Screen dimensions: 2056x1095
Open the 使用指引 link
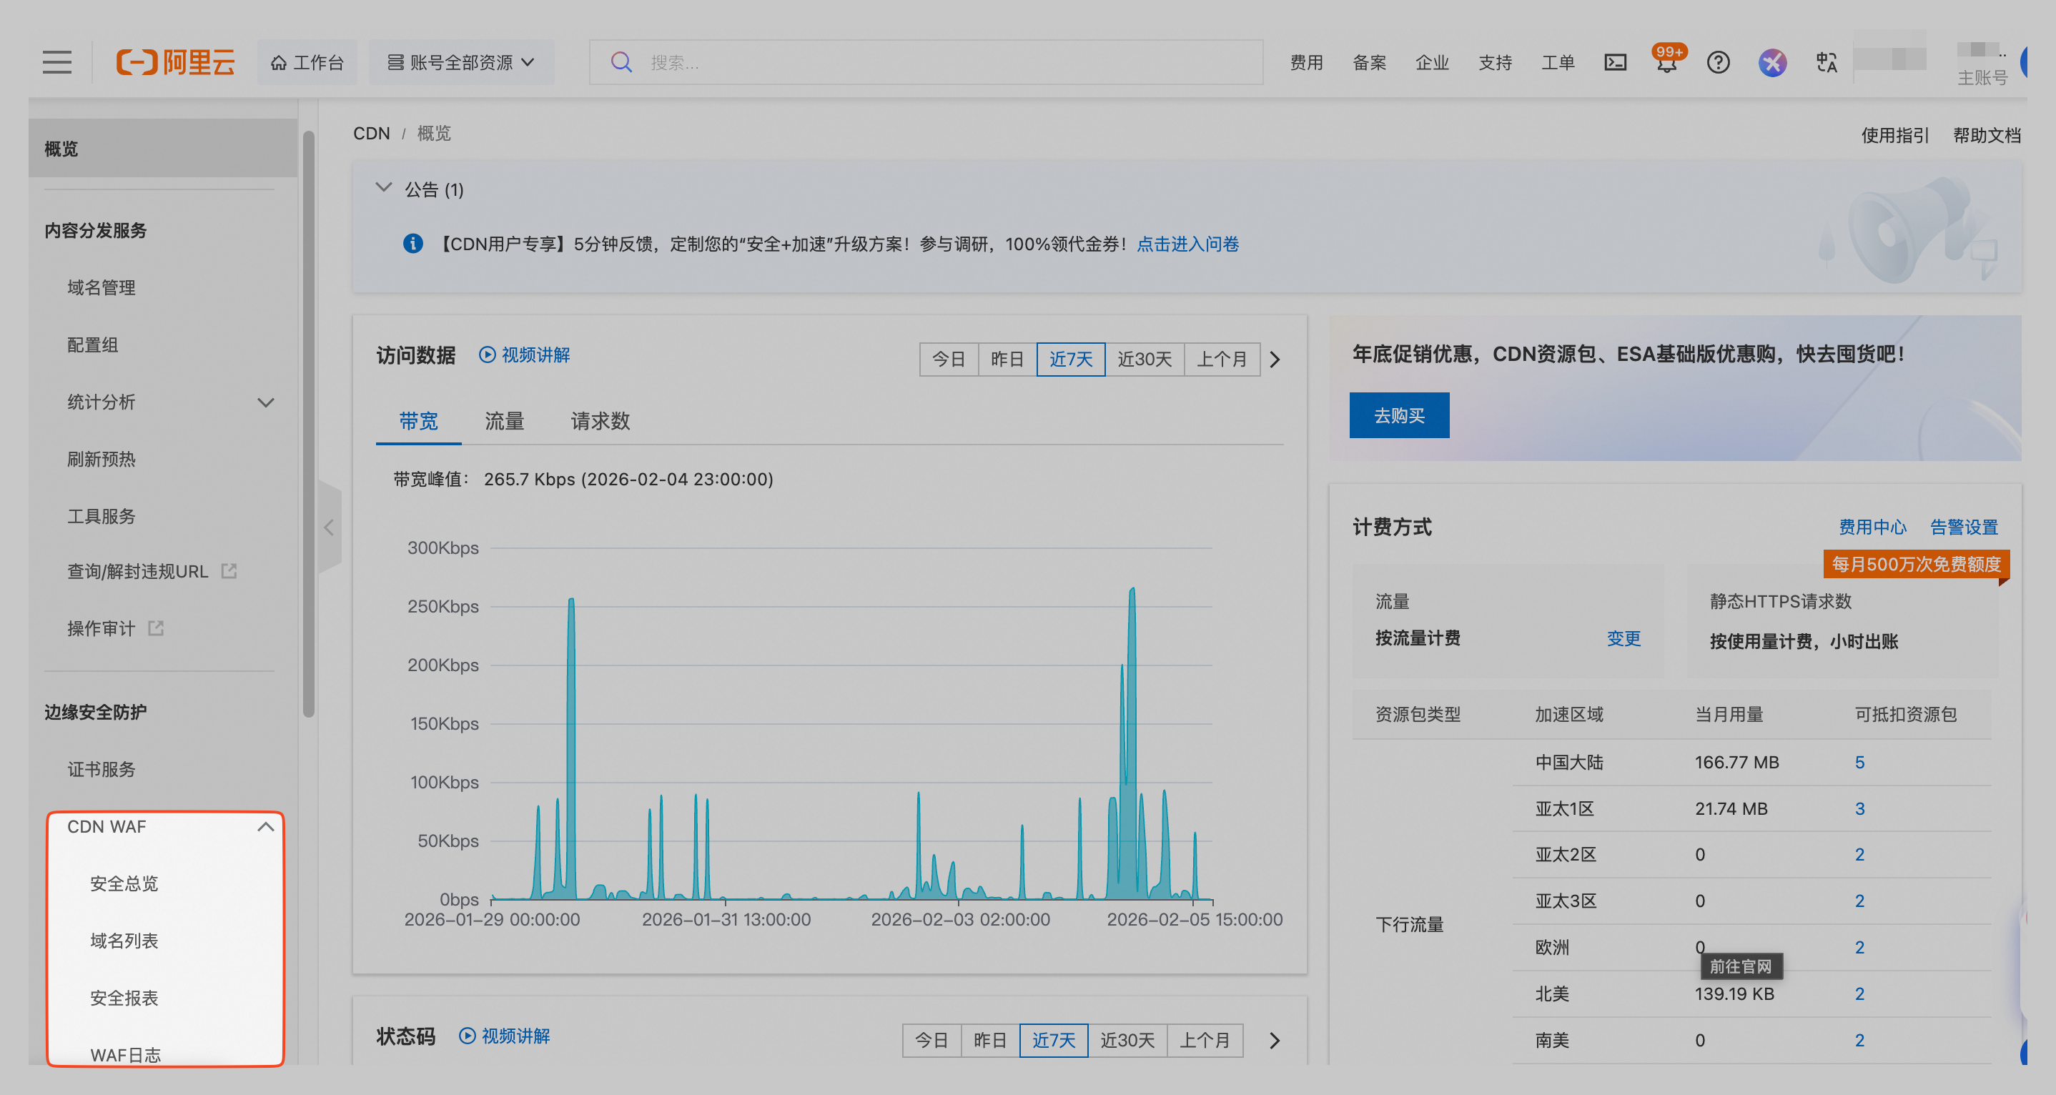click(1894, 135)
